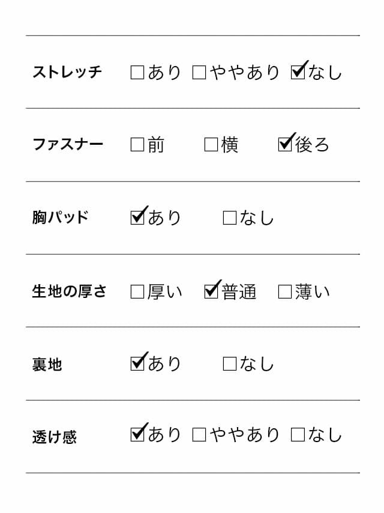
Task: Check the 裏地 なし checkbox
Action: [230, 364]
